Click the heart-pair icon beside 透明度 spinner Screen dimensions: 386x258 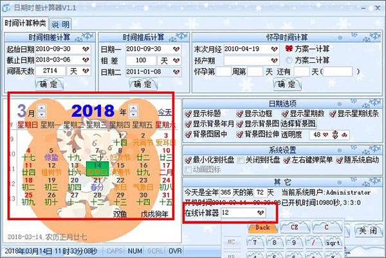click(344, 135)
